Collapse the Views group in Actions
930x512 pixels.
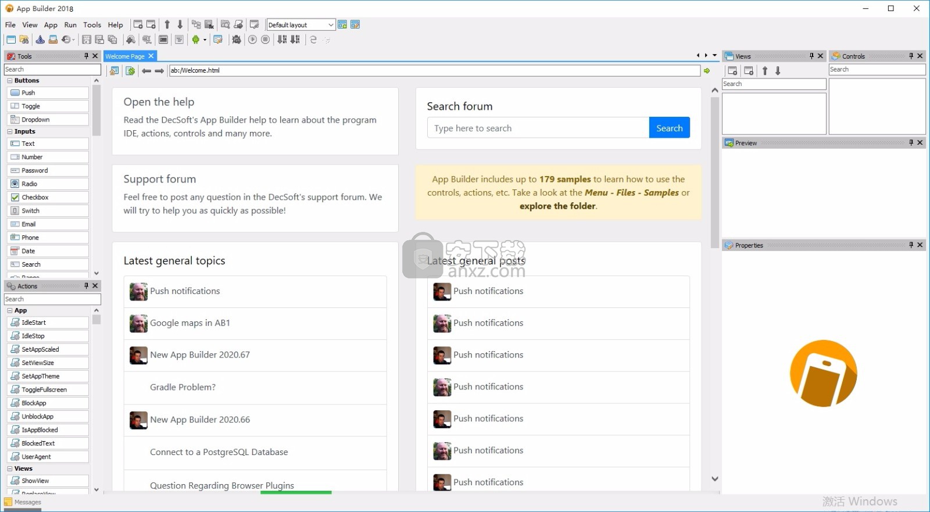pyautogui.click(x=10, y=468)
